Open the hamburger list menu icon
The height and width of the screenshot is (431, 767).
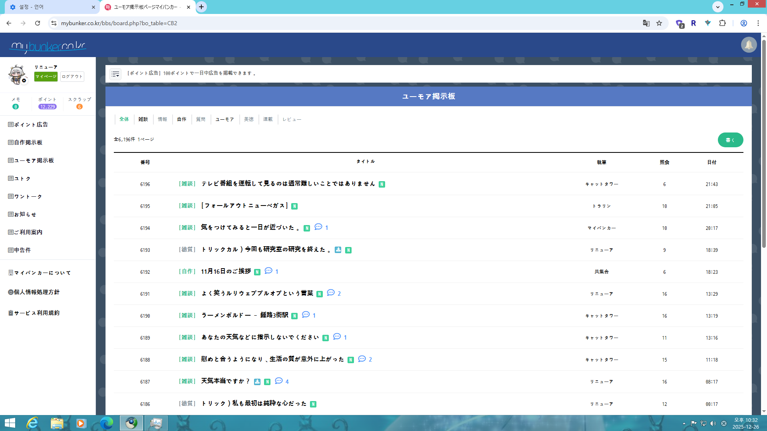pos(115,74)
